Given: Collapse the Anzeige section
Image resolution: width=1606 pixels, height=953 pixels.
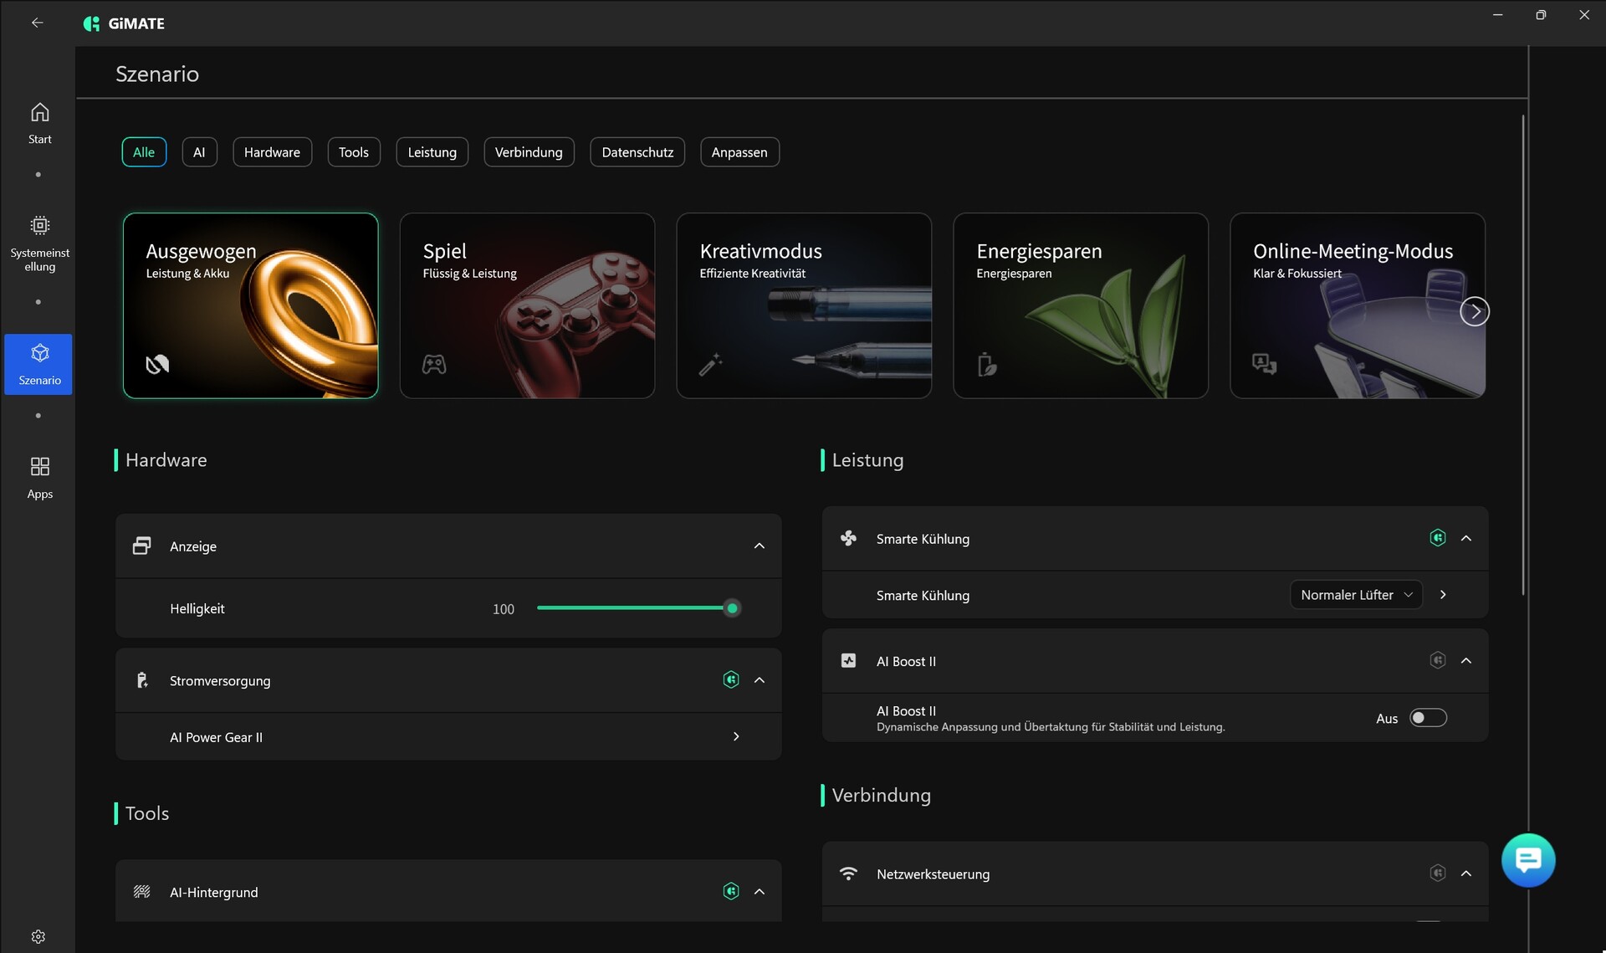Looking at the screenshot, I should tap(759, 546).
